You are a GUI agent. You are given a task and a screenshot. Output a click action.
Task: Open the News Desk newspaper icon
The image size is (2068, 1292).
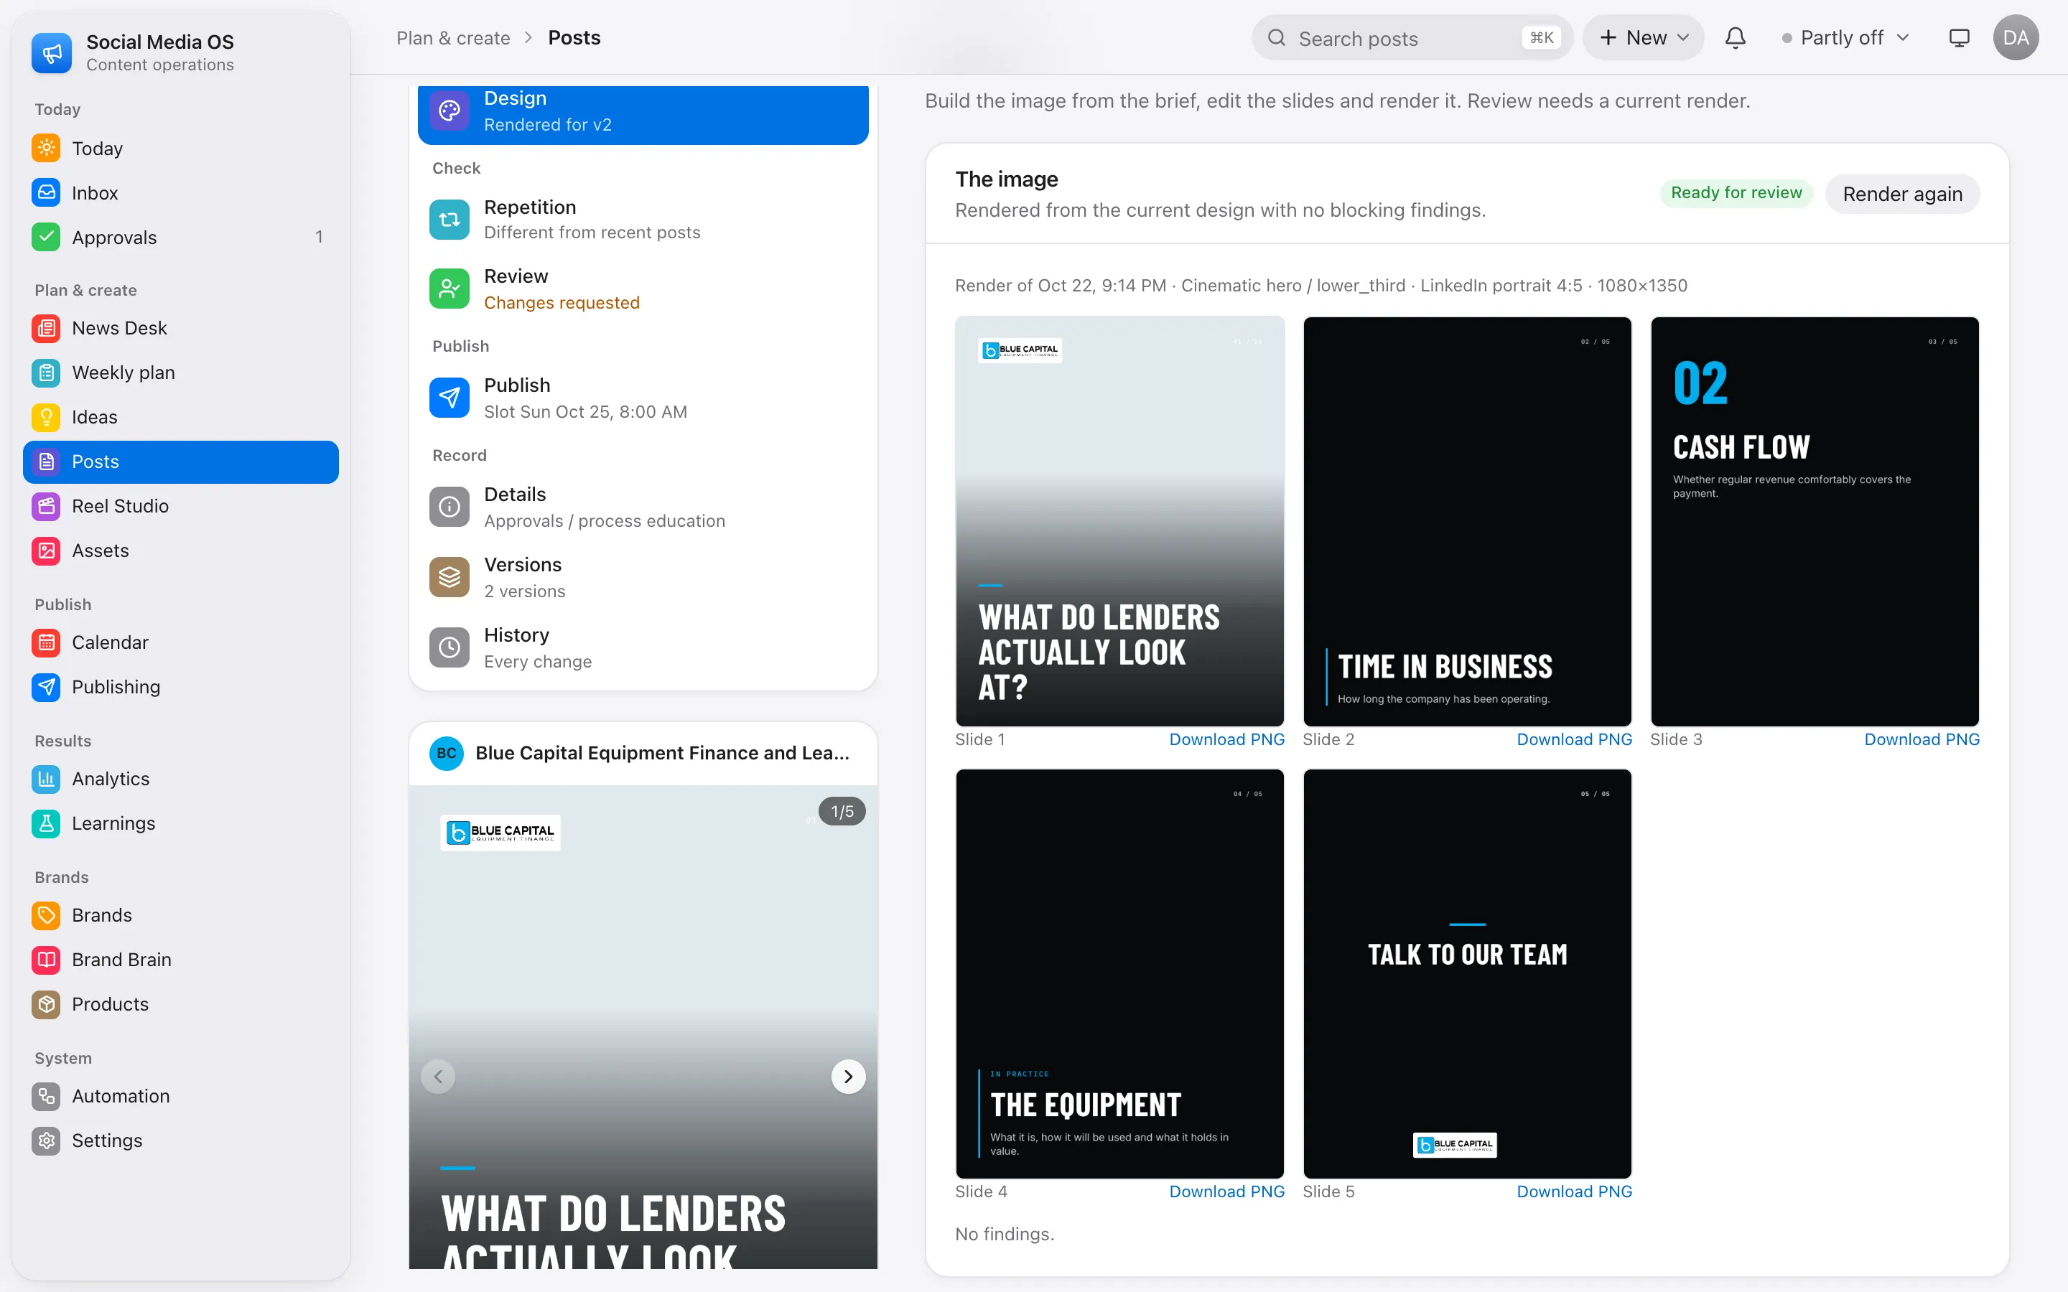click(46, 328)
